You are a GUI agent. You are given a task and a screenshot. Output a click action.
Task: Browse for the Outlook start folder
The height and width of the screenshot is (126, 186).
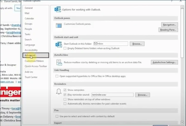[137, 44]
